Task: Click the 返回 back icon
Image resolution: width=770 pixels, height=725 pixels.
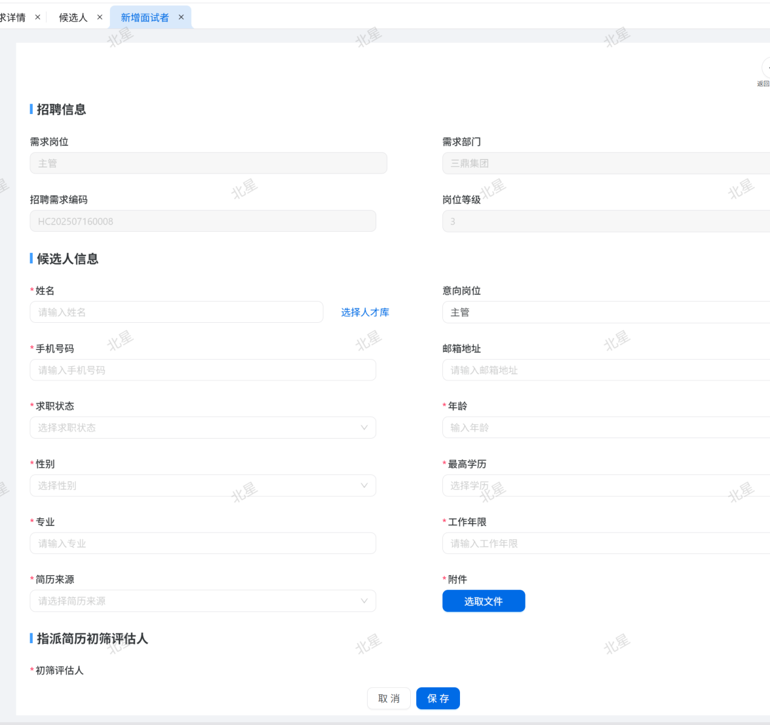Action: tap(766, 69)
